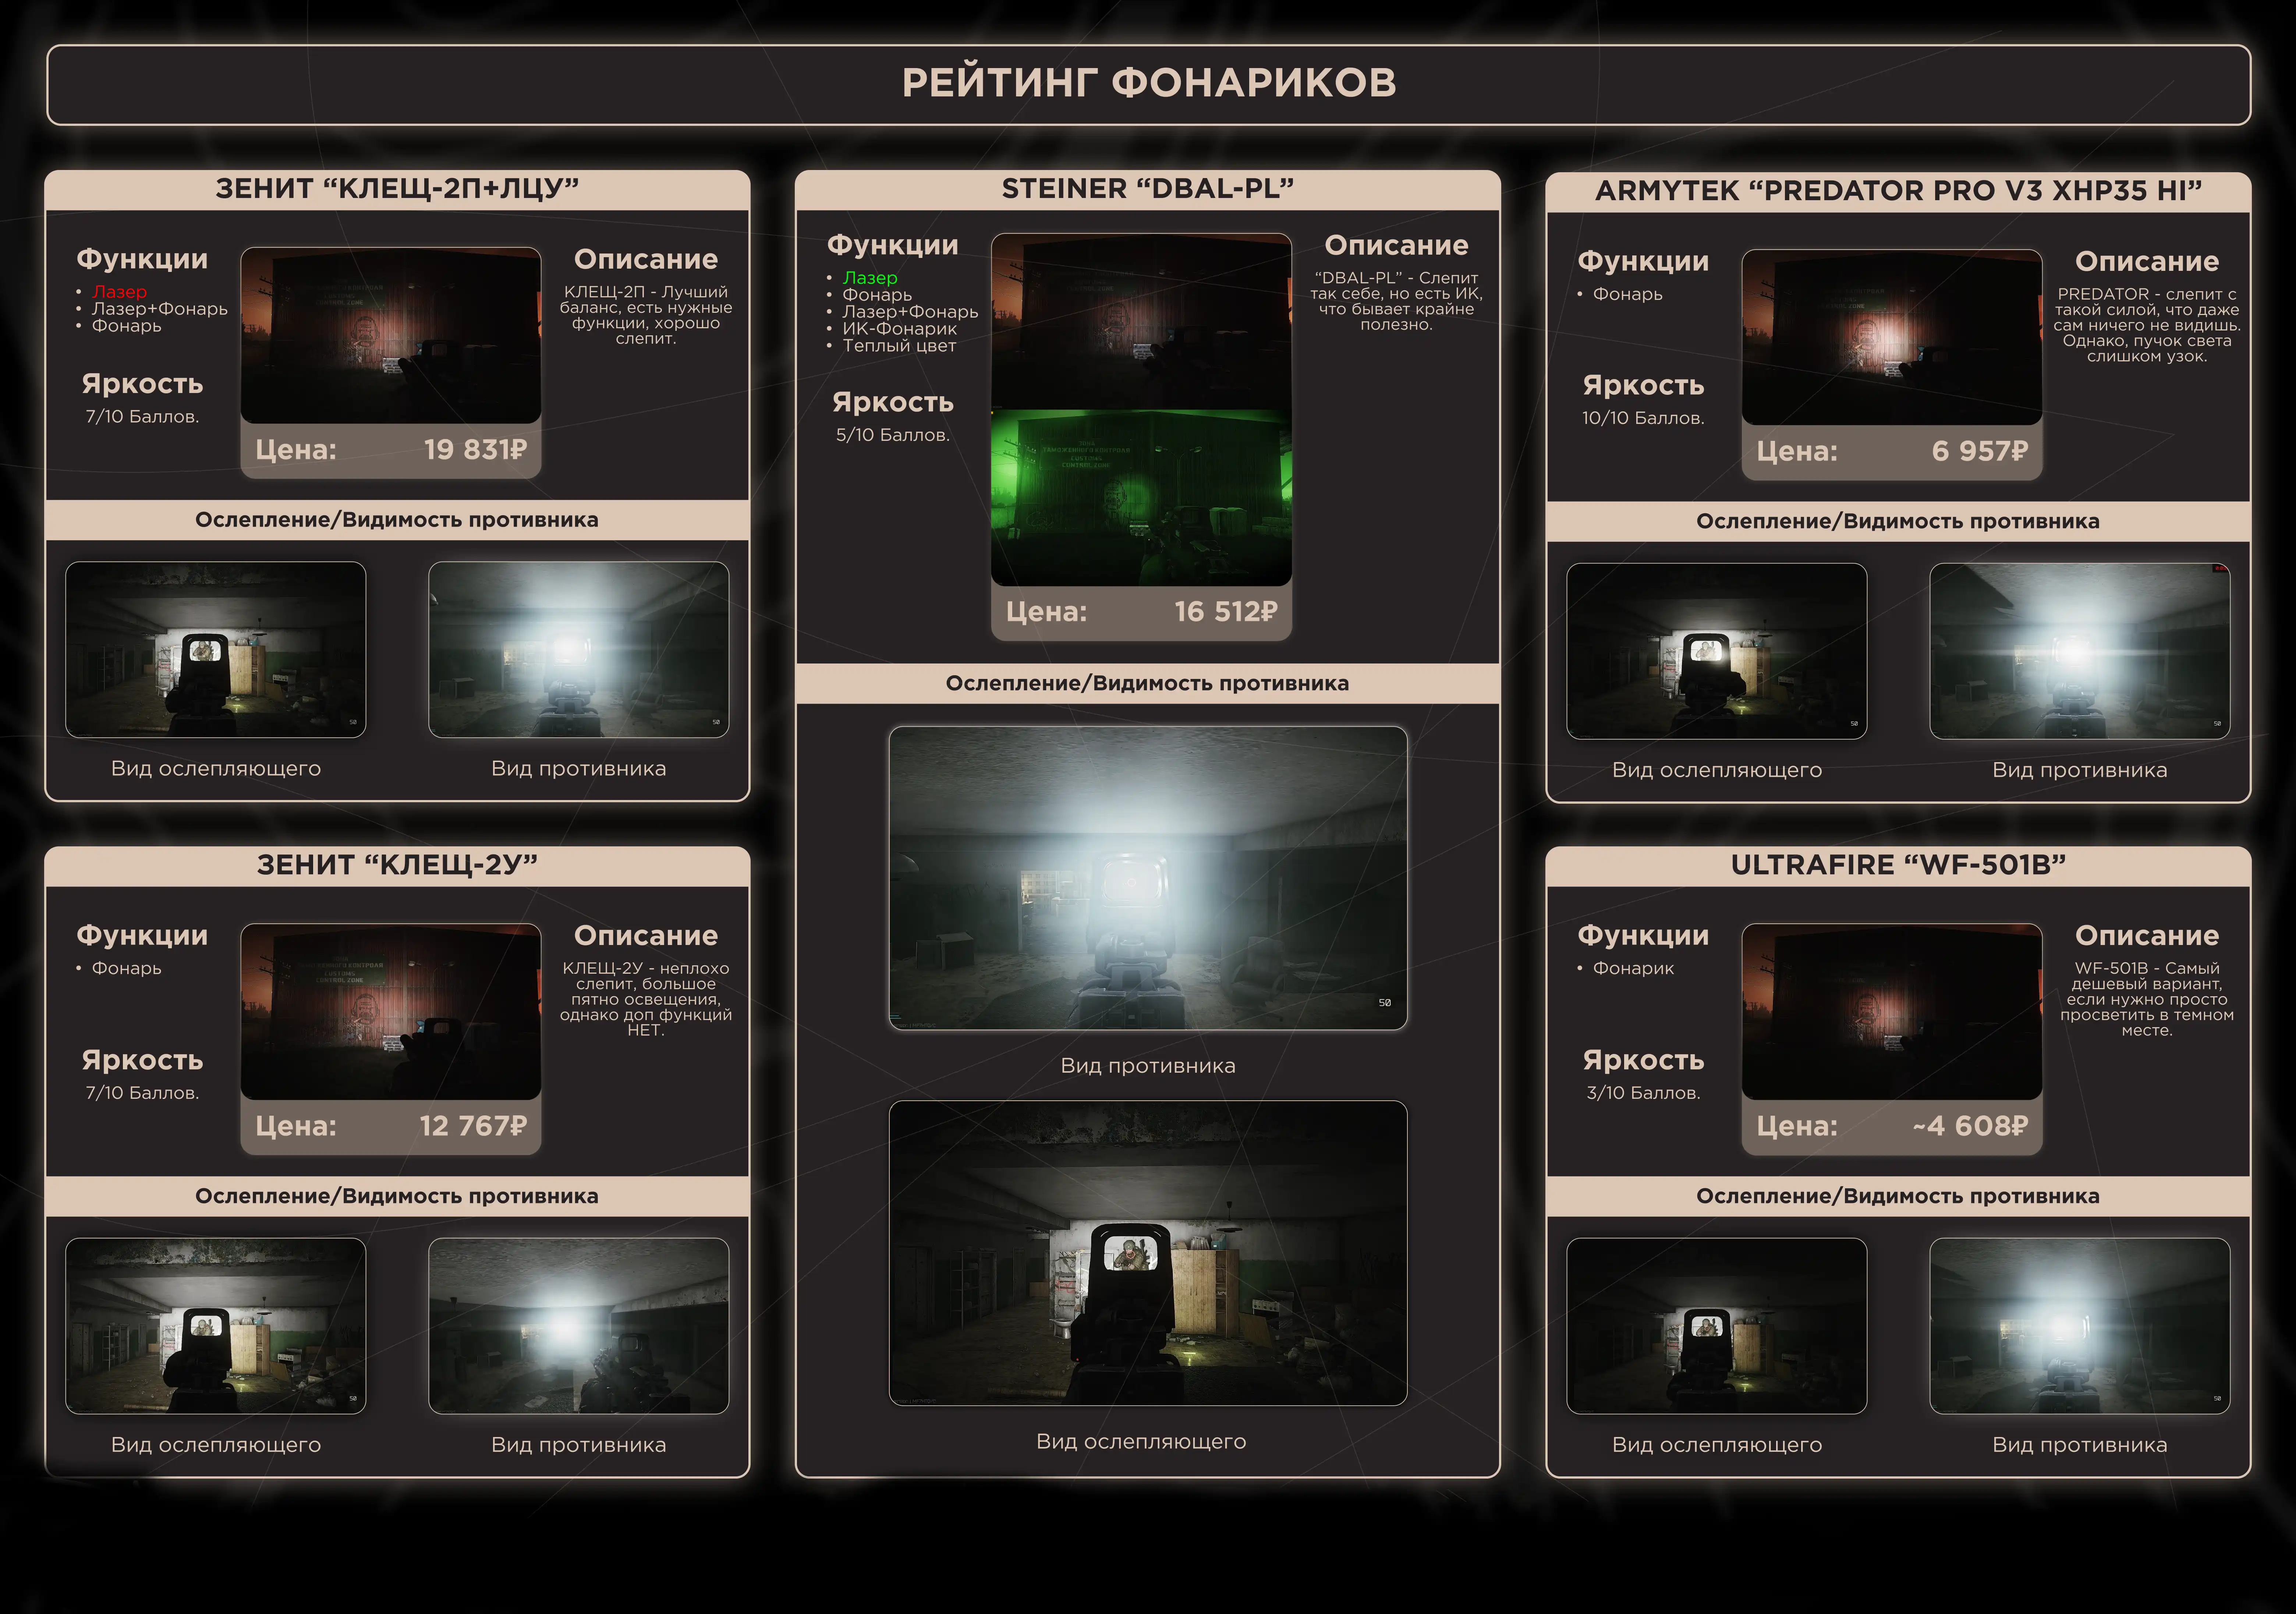Click "Теплый цвет" in the DBAL-PL functions

point(900,346)
